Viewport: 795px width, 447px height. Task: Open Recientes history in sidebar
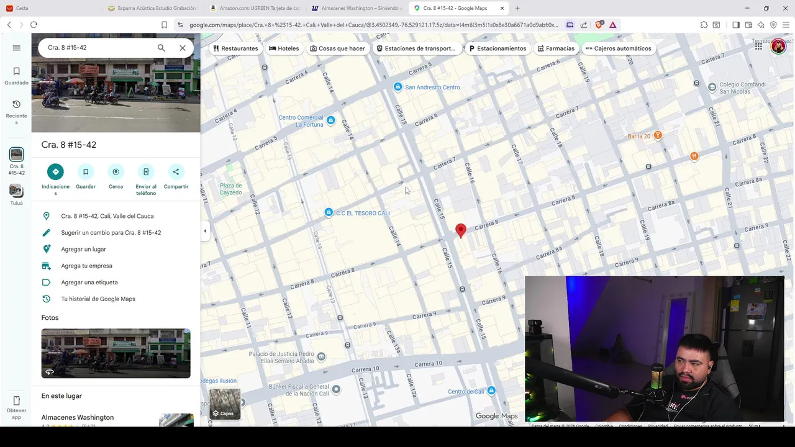coord(16,112)
